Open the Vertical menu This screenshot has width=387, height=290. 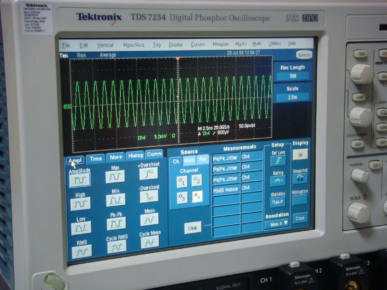[105, 45]
